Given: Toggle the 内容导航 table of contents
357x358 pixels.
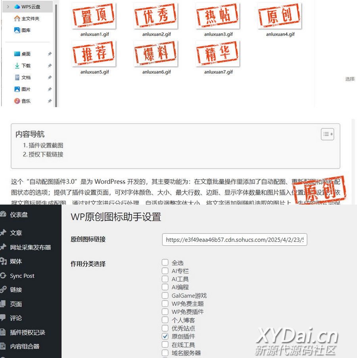Looking at the screenshot, I should coord(327,134).
